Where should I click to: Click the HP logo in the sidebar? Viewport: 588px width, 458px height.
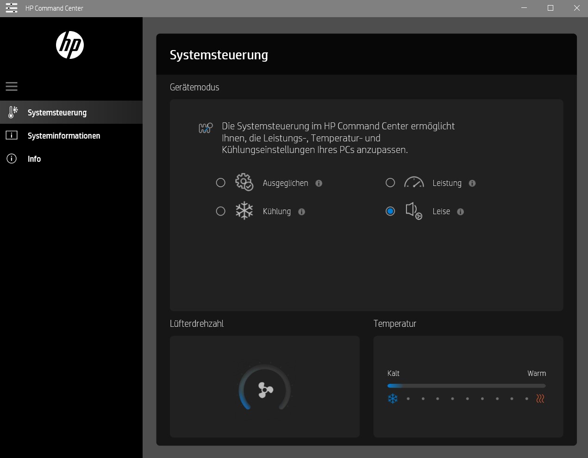[70, 45]
